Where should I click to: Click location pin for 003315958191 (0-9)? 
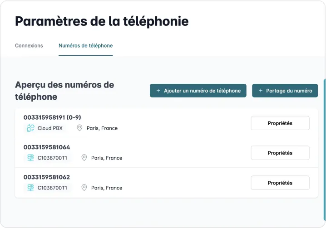coord(79,128)
